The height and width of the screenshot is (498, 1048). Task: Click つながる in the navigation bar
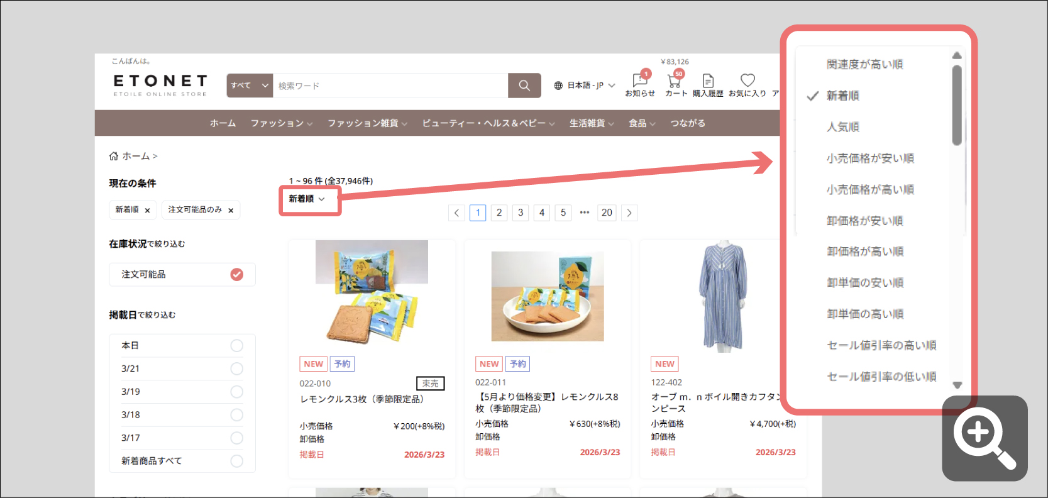pyautogui.click(x=688, y=123)
